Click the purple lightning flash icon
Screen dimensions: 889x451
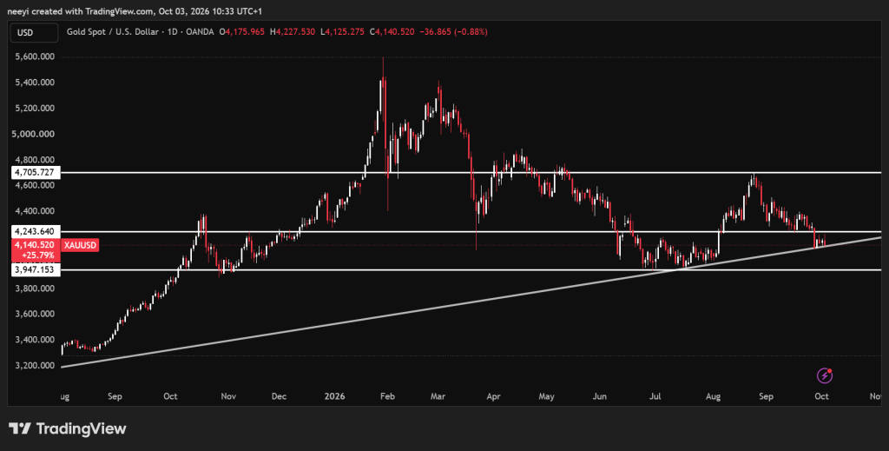pos(825,375)
